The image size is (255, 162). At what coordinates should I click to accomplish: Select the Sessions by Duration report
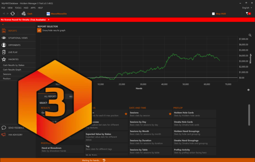point(151,142)
